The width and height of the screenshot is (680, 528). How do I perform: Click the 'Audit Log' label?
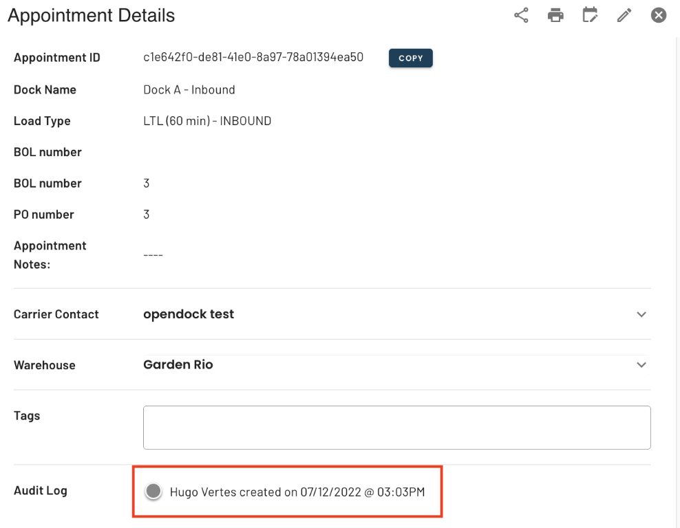click(41, 491)
